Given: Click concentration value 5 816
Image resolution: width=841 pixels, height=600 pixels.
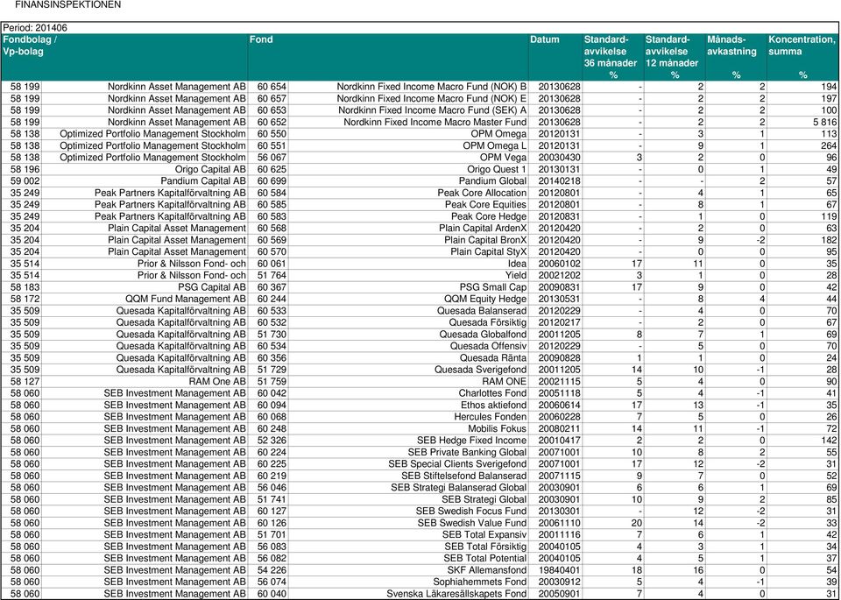Looking at the screenshot, I should click(823, 123).
